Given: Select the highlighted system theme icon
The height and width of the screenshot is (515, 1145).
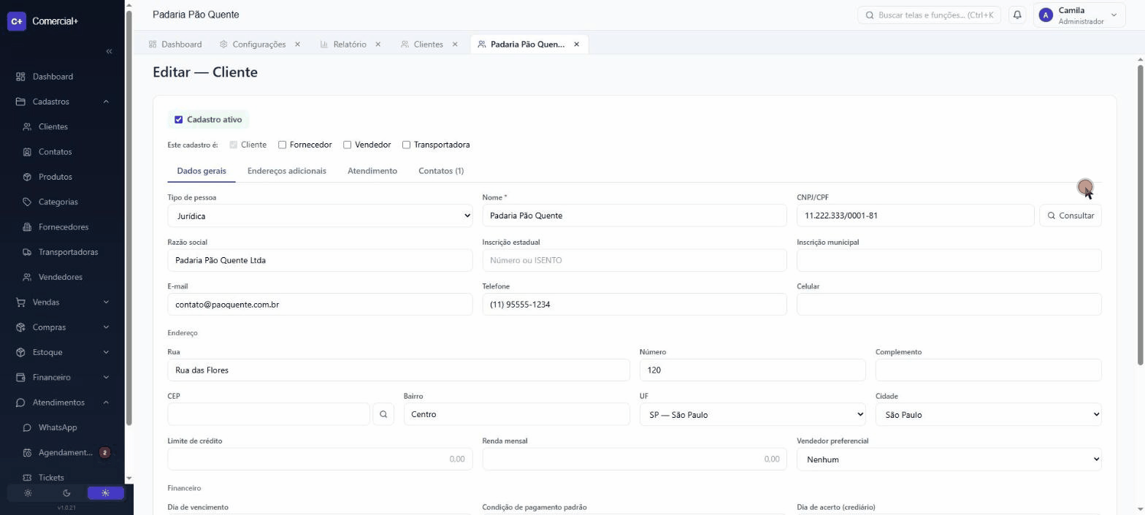Looking at the screenshot, I should point(106,493).
